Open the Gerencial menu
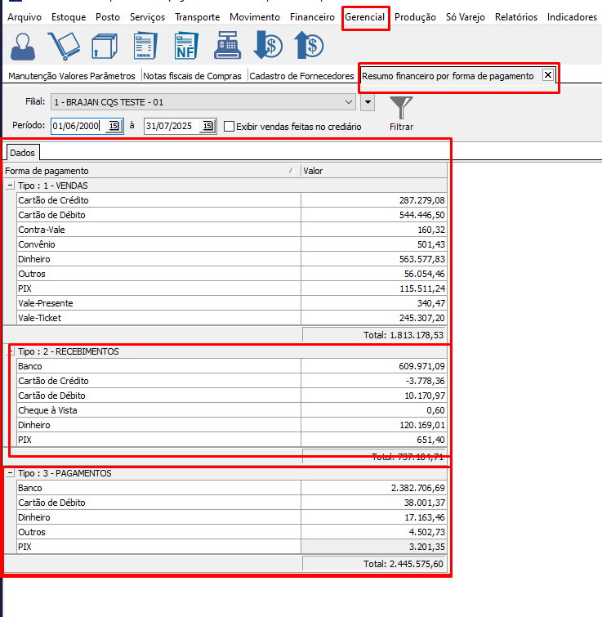Viewport: 602px width, 617px height. tap(364, 17)
